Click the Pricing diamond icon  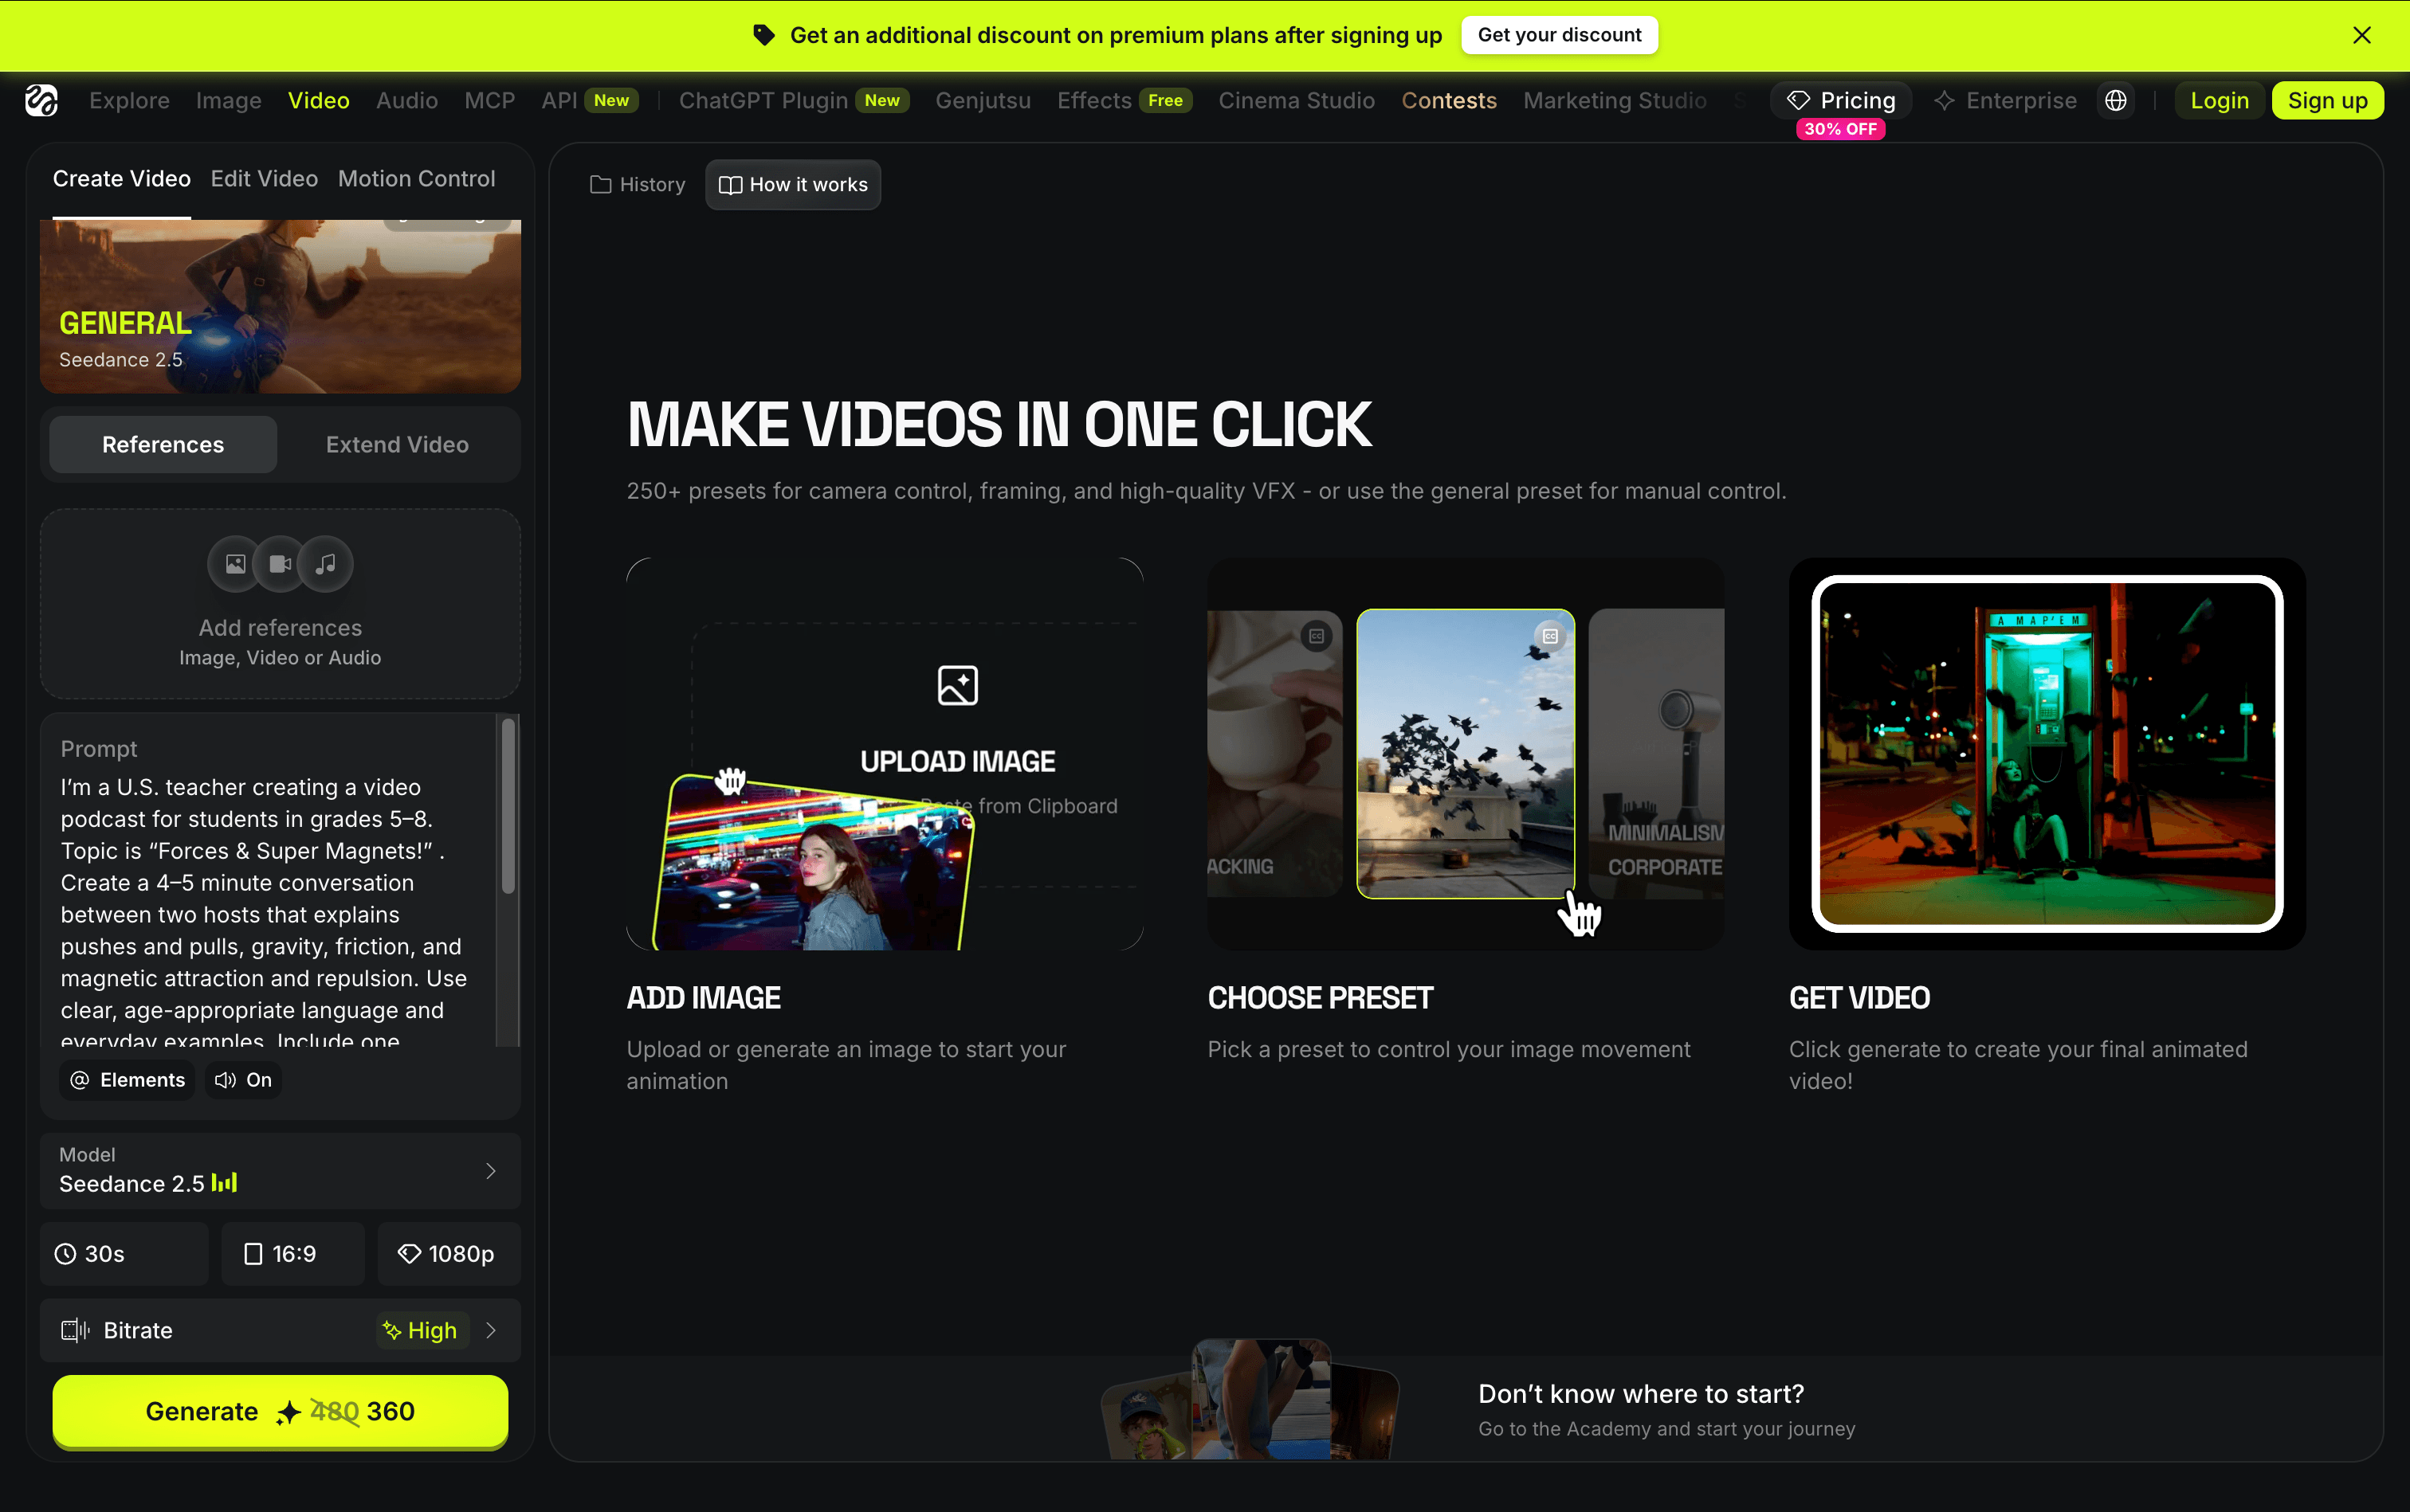pos(1798,100)
